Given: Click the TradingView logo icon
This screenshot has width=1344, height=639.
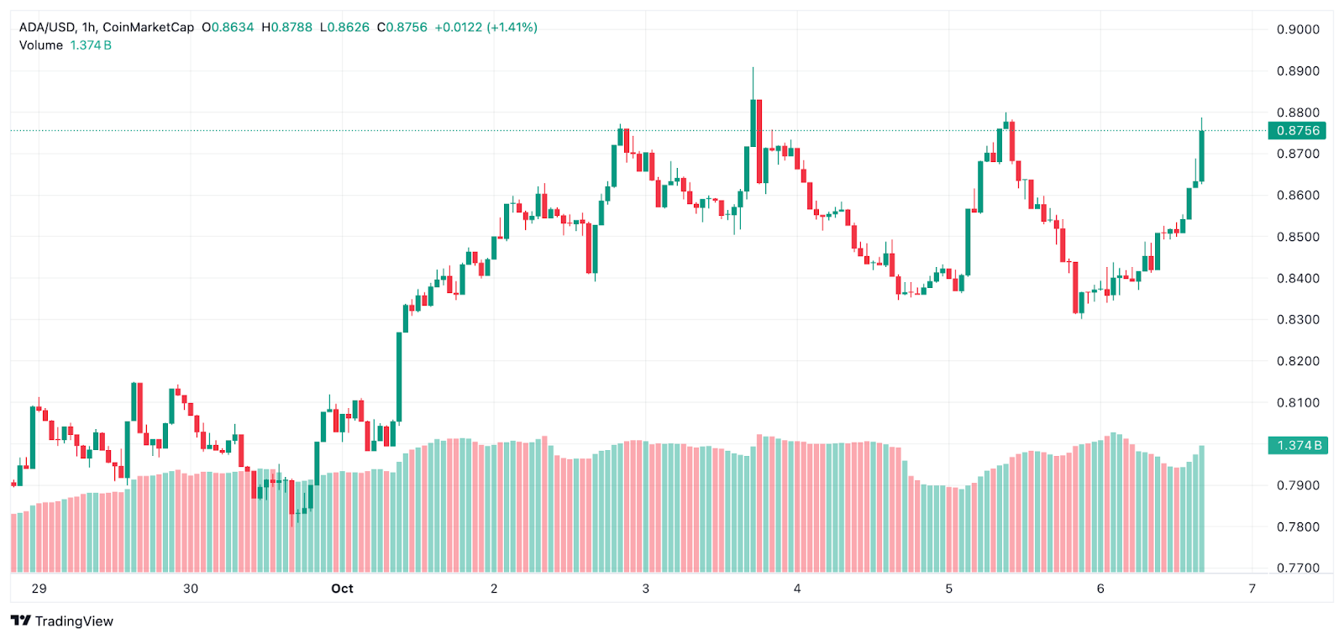Looking at the screenshot, I should pyautogui.click(x=20, y=621).
